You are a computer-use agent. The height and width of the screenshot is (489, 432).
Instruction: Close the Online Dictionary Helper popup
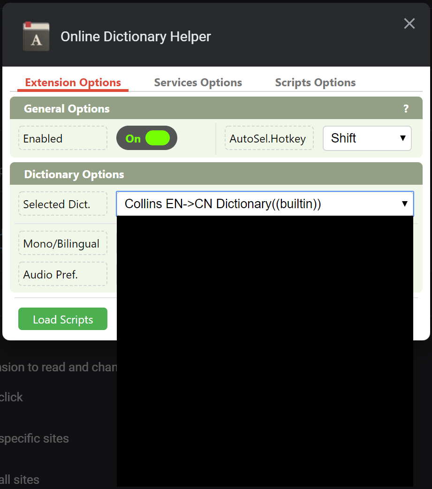coord(409,23)
